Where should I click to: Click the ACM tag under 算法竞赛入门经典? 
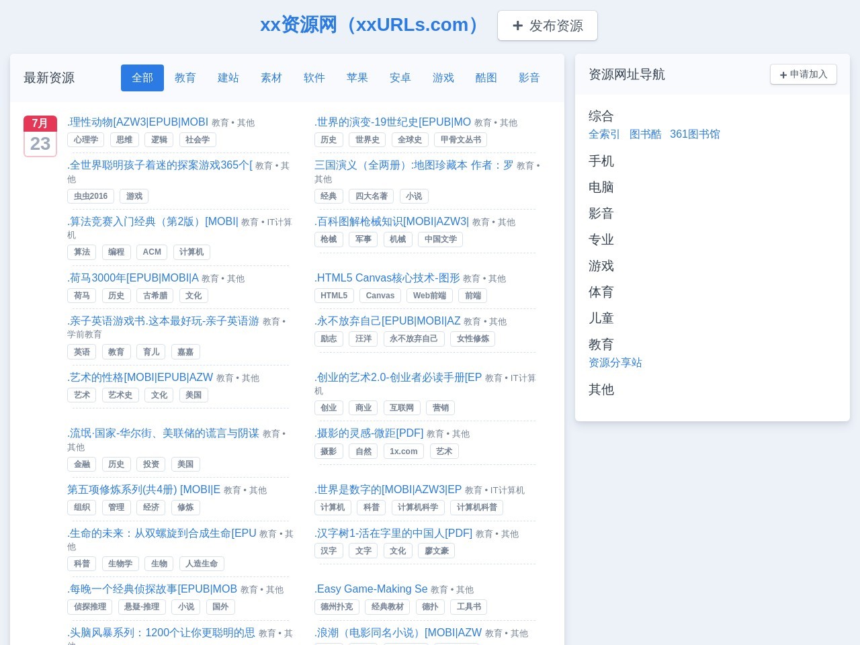(x=152, y=252)
